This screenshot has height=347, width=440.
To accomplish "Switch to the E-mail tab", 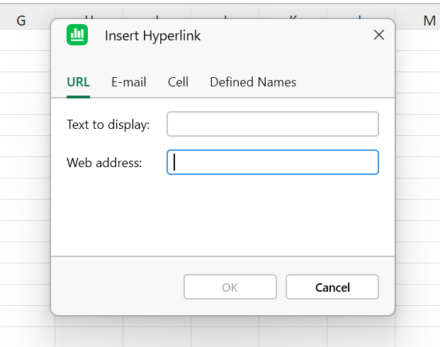I will tap(129, 82).
